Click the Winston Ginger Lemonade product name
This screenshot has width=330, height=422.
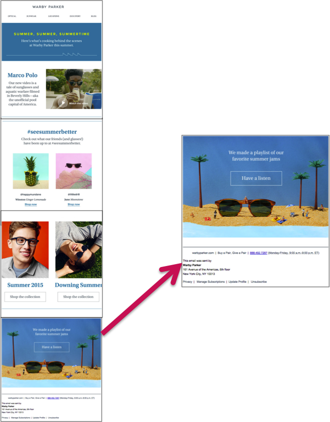[31, 200]
